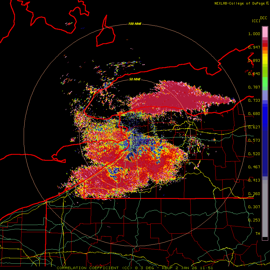Click the 0.840 scale value

click(254, 74)
